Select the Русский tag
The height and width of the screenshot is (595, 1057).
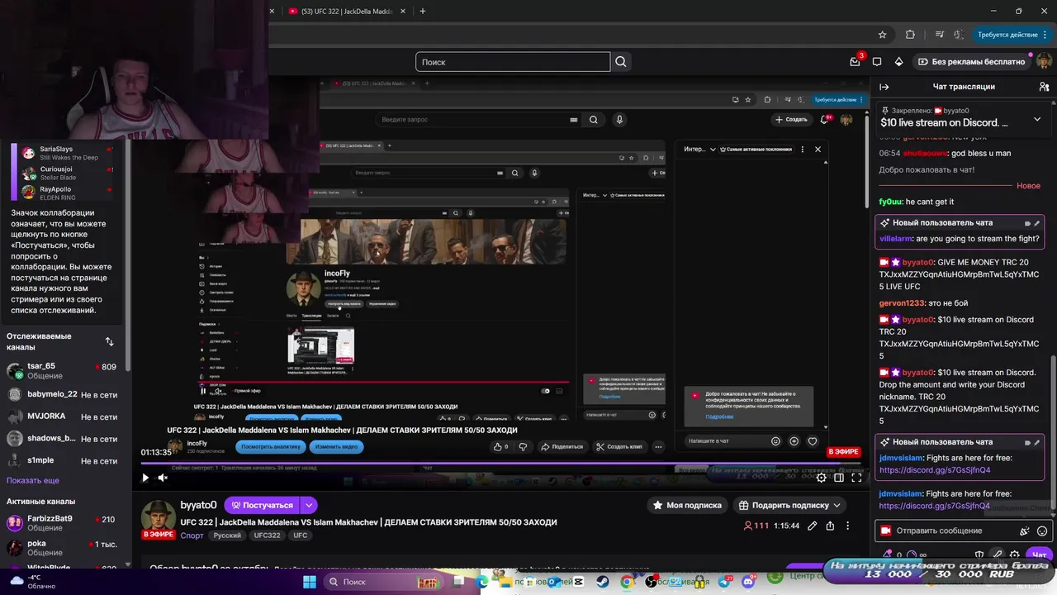(227, 535)
